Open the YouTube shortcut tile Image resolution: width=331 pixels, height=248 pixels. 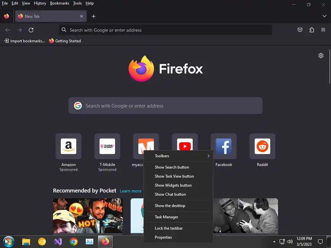pos(185,142)
